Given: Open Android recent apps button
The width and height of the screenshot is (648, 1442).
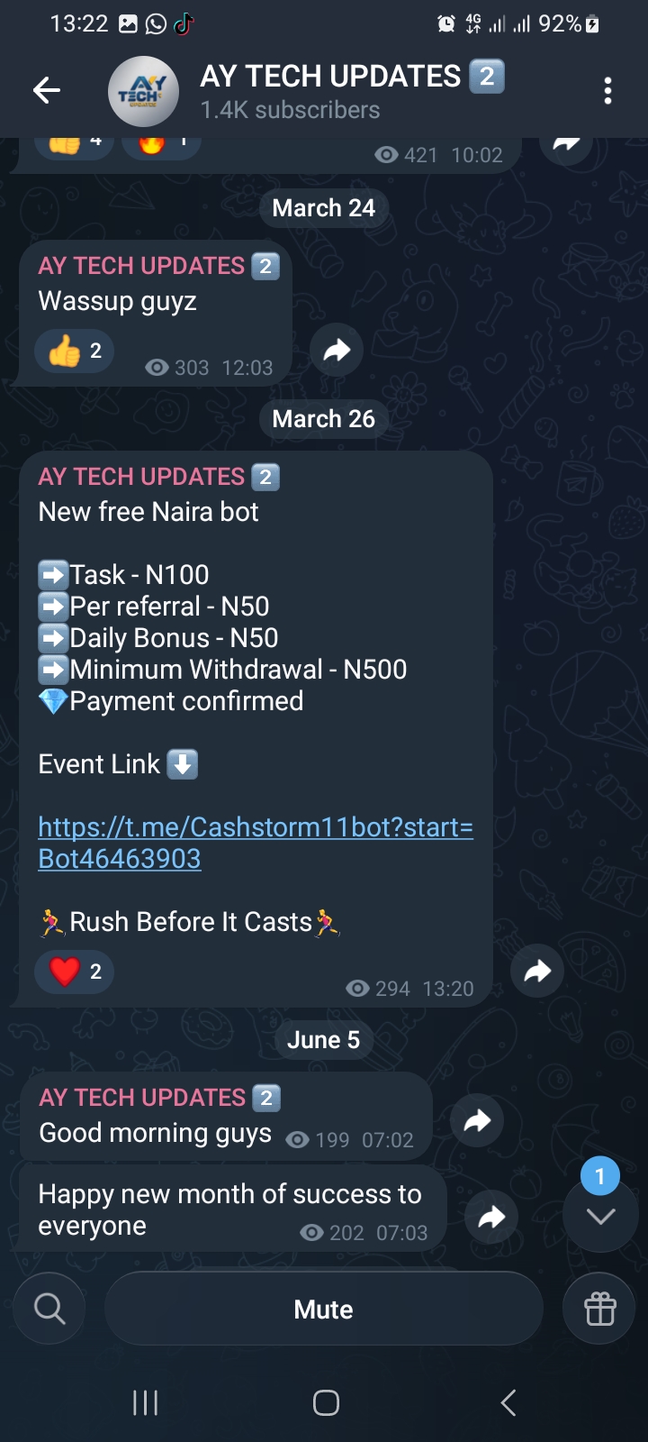Looking at the screenshot, I should (145, 1402).
